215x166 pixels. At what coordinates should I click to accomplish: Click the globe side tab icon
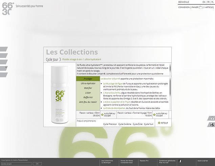pyautogui.click(x=212, y=125)
